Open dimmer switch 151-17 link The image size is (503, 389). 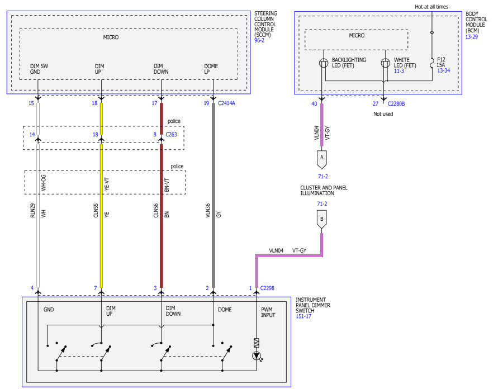tap(303, 316)
